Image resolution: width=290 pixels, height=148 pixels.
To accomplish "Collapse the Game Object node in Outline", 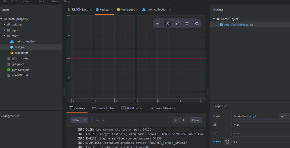I will coord(214,19).
